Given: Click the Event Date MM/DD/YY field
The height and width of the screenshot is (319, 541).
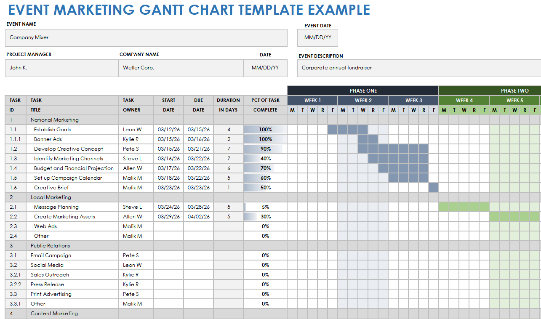Looking at the screenshot, I should pyautogui.click(x=317, y=37).
